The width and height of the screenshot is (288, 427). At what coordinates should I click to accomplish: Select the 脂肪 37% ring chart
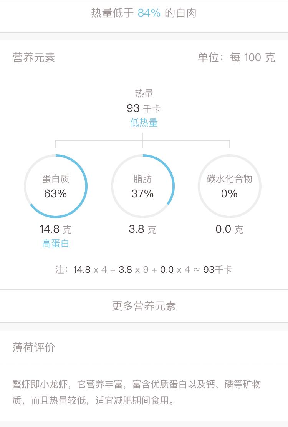tap(142, 186)
